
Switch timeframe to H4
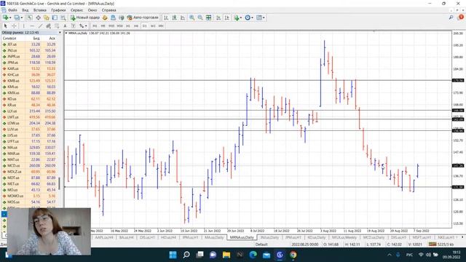point(136,26)
